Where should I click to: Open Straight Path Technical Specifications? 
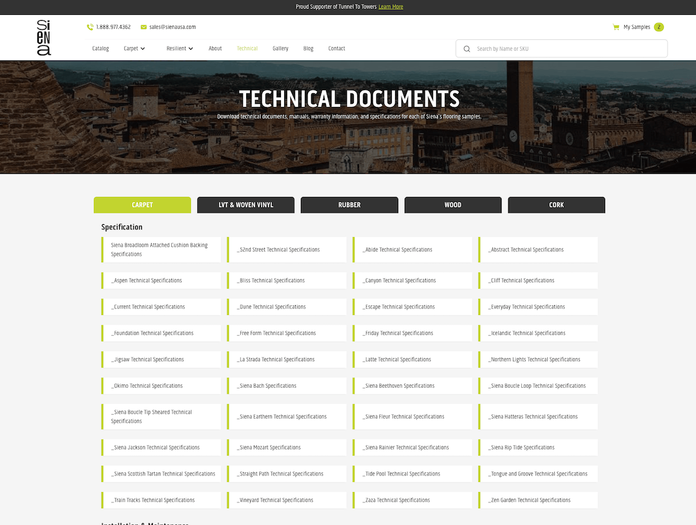tap(287, 473)
